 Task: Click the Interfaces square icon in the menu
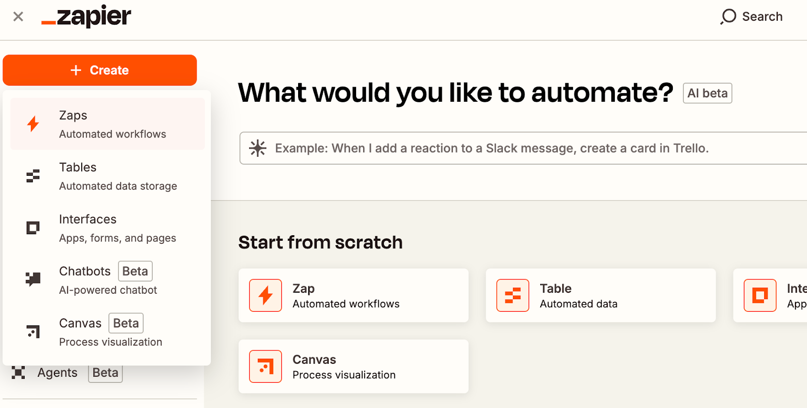pos(33,228)
